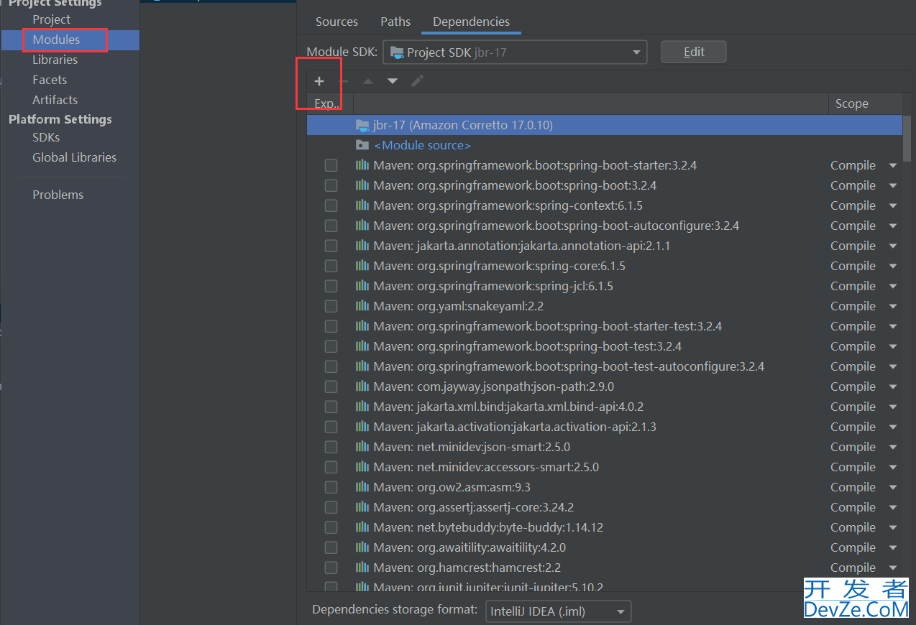Switch to the Paths tab
Screen dimensions: 916x625
coord(395,22)
